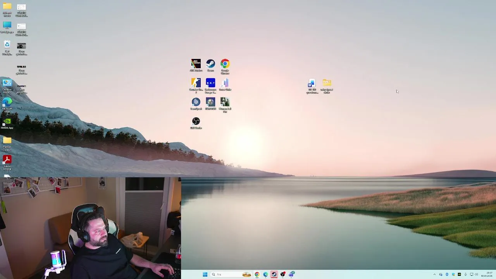This screenshot has width=496, height=279.
Task: Launch the Google Chrome desktop shortcut
Action: click(x=225, y=66)
